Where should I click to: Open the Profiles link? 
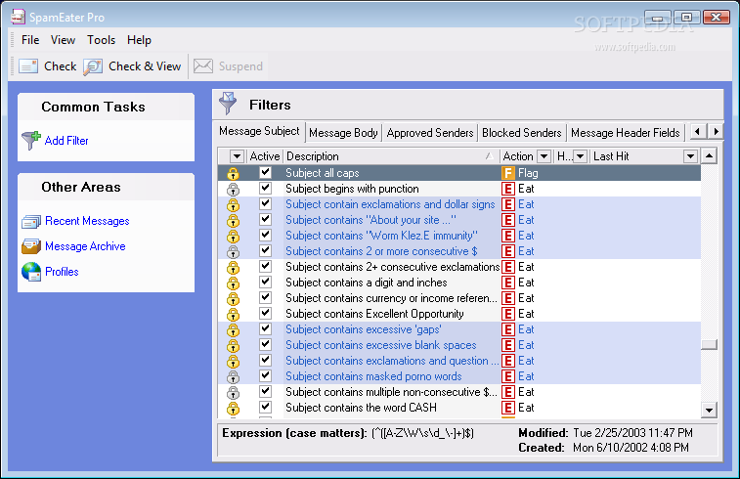[62, 272]
